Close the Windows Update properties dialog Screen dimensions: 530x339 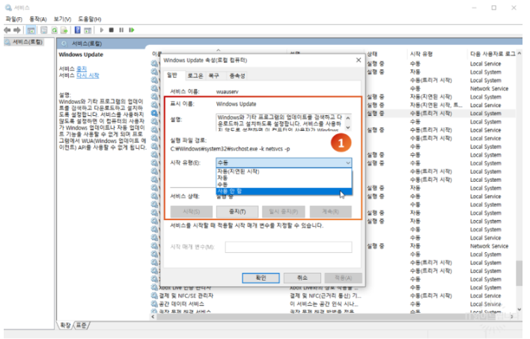[359, 60]
